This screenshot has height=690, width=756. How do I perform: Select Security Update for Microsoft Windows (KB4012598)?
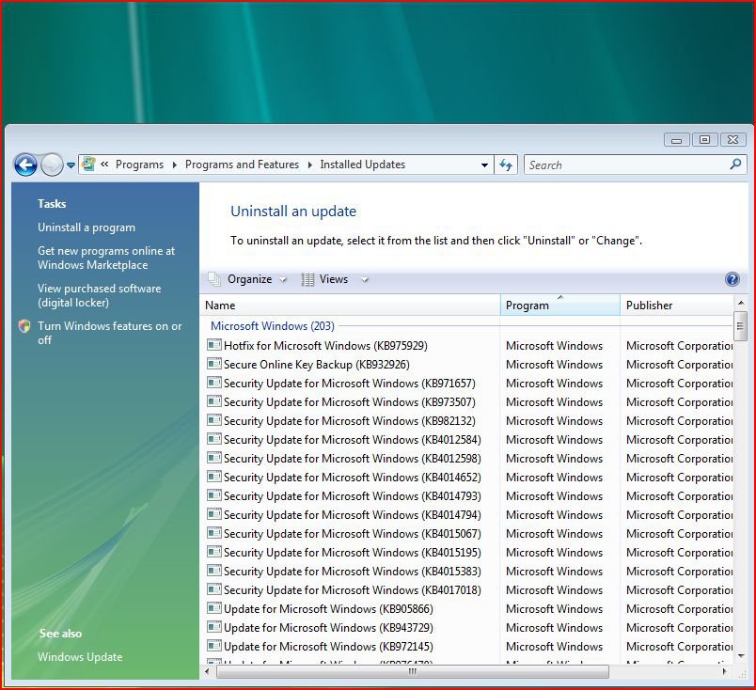pyautogui.click(x=353, y=459)
